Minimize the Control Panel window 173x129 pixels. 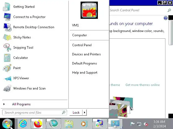159,3
